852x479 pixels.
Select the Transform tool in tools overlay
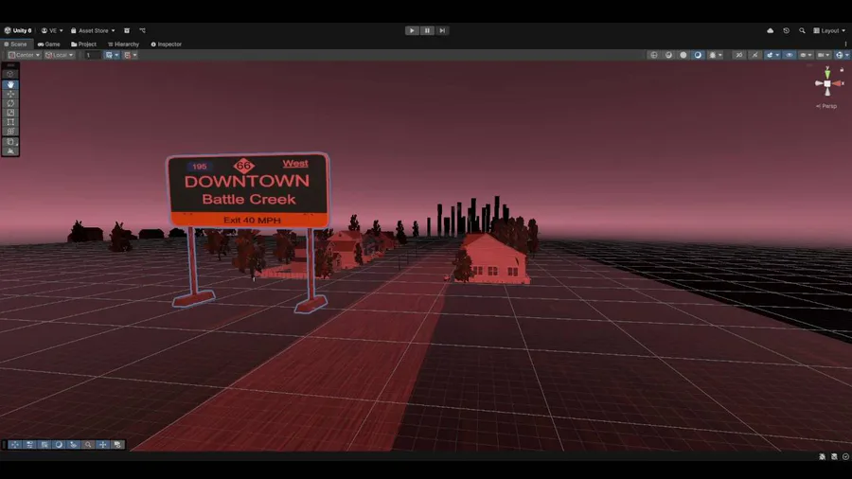[10, 131]
